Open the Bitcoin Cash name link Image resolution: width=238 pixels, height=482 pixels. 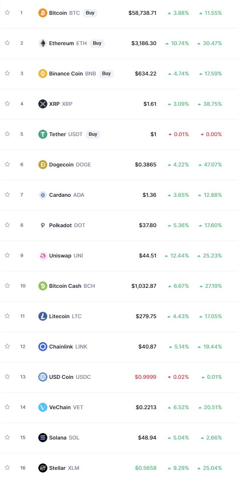[x=65, y=286]
